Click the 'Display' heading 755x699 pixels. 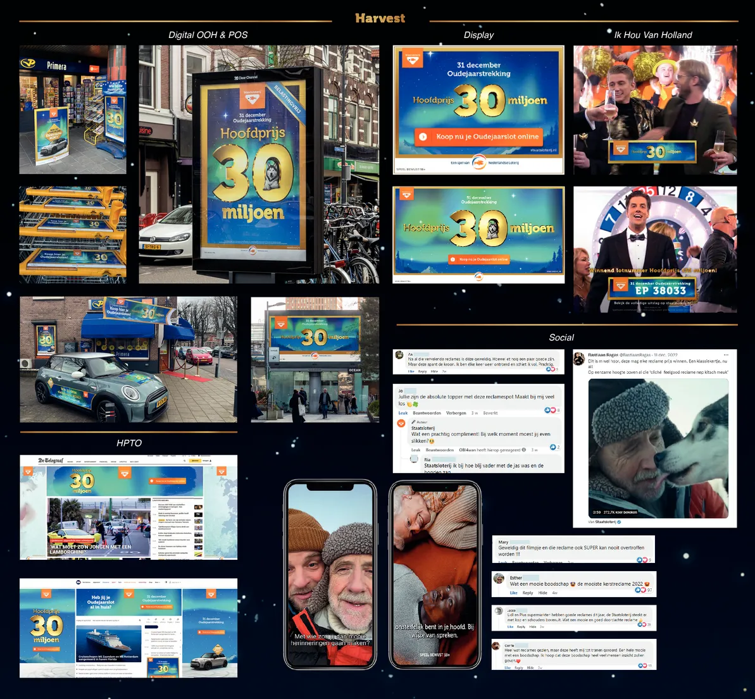(478, 35)
